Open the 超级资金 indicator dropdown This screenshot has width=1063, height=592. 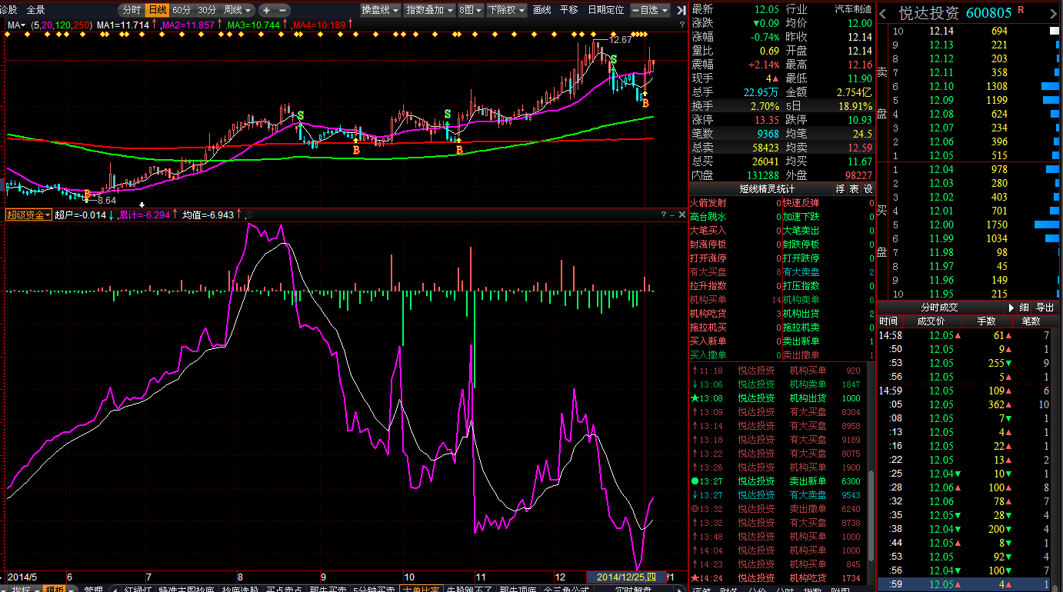tap(29, 215)
